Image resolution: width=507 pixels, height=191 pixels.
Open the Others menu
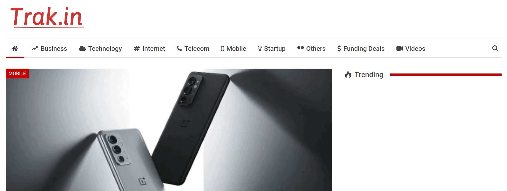pos(316,49)
